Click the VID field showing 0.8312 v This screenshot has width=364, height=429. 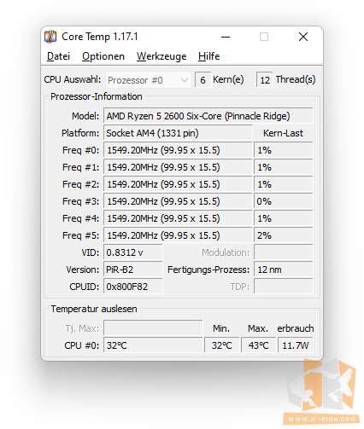[x=133, y=252]
